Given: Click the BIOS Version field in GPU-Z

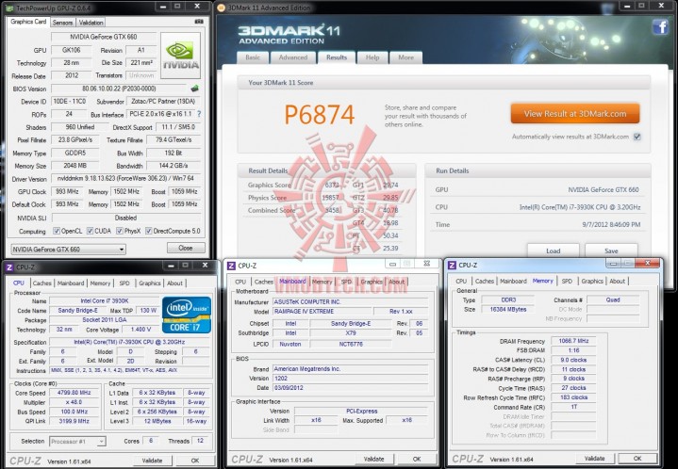Looking at the screenshot, I should 119,89.
